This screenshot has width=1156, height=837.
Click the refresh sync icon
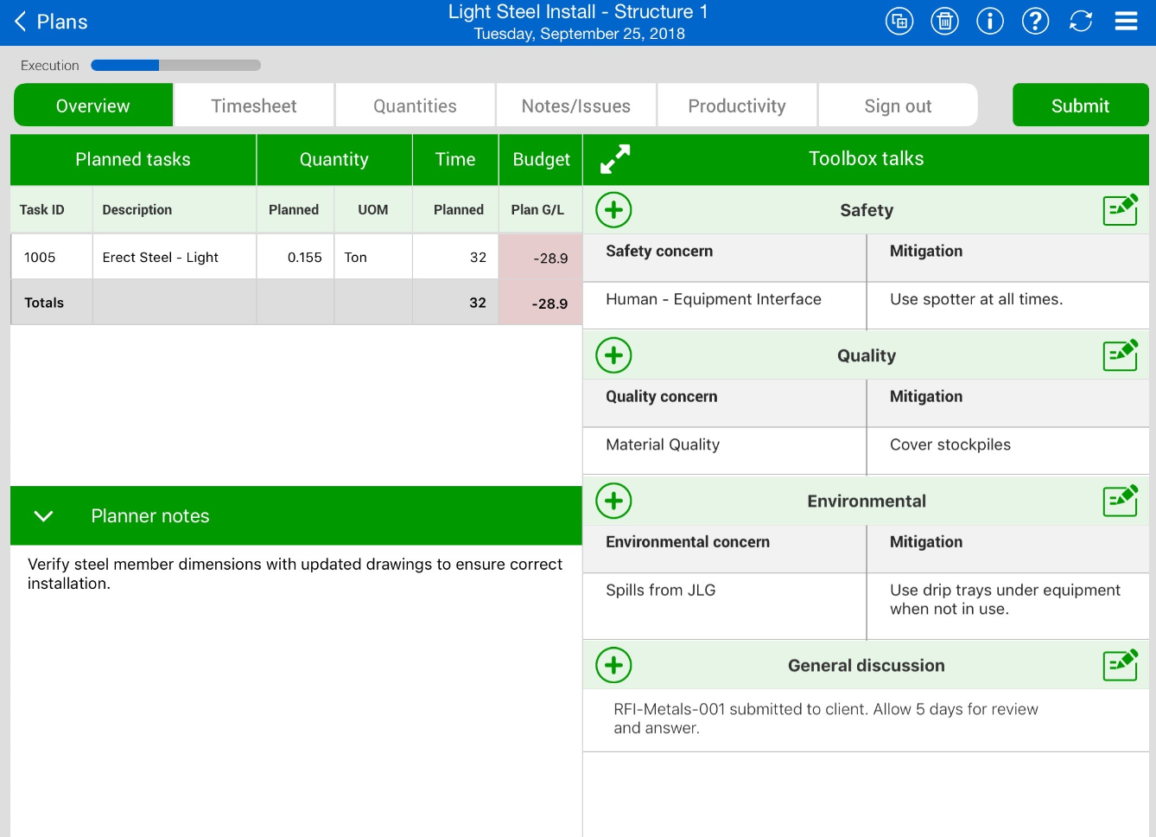coord(1081,22)
